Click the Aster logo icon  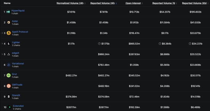click(x=9, y=22)
